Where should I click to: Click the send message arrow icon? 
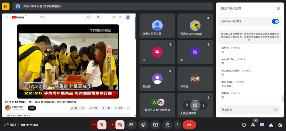click(x=276, y=110)
